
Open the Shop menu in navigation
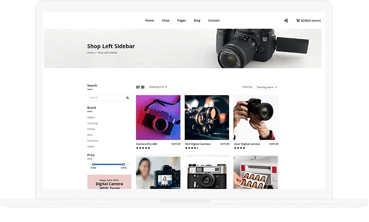pyautogui.click(x=166, y=21)
